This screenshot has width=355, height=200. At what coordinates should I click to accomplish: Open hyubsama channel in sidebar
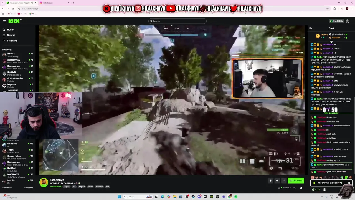[17, 145]
